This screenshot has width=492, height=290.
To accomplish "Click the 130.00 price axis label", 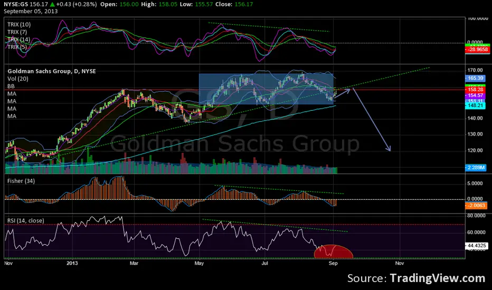I will tap(475, 134).
